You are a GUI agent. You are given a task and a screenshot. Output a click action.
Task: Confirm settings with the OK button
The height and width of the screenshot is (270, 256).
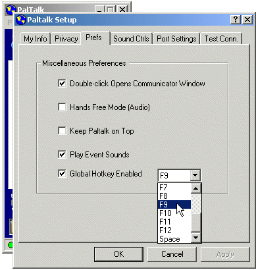(118, 254)
